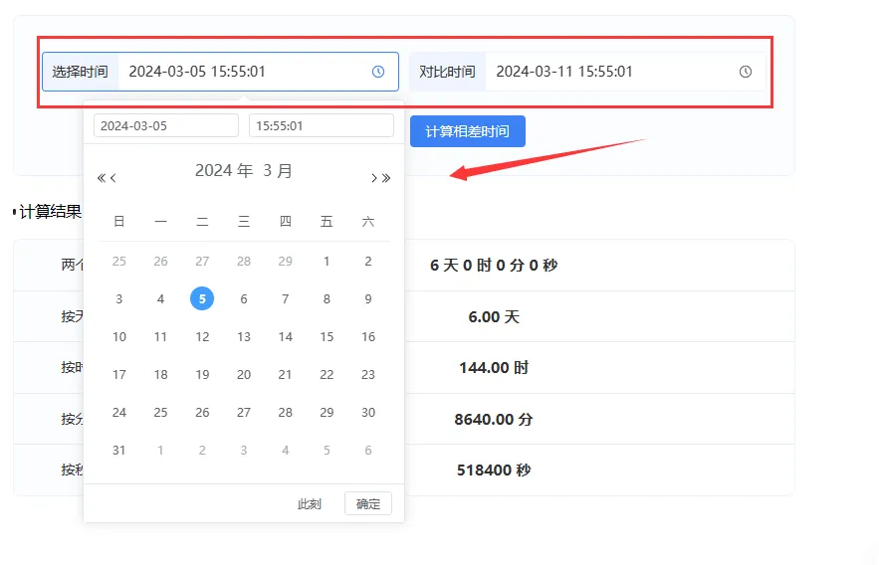This screenshot has width=879, height=565.
Task: Select March 2 in calendar
Action: [368, 261]
